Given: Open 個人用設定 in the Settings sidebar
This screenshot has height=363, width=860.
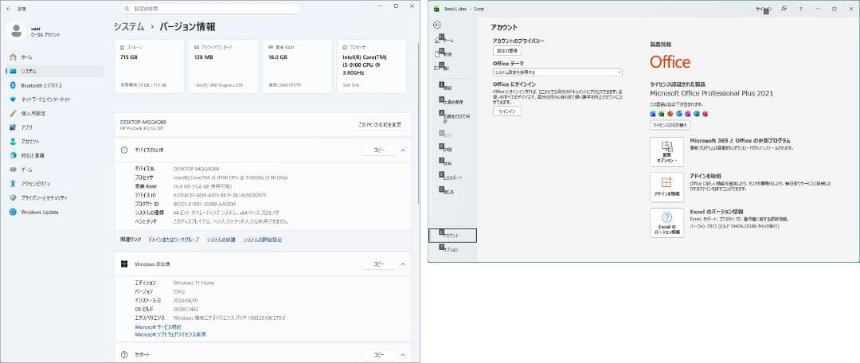Looking at the screenshot, I should [54, 114].
